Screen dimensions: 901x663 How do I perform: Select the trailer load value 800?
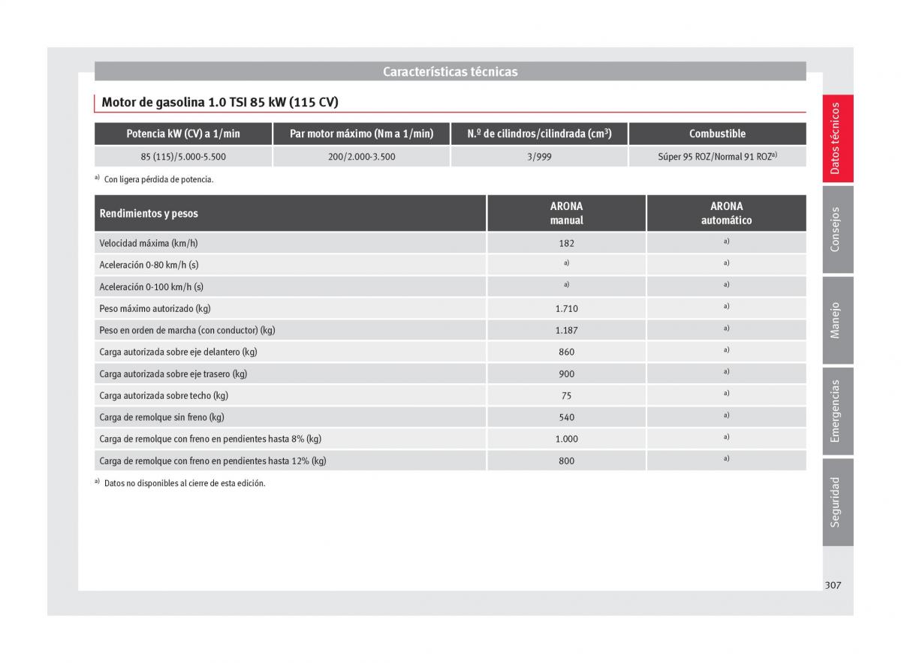tap(567, 460)
